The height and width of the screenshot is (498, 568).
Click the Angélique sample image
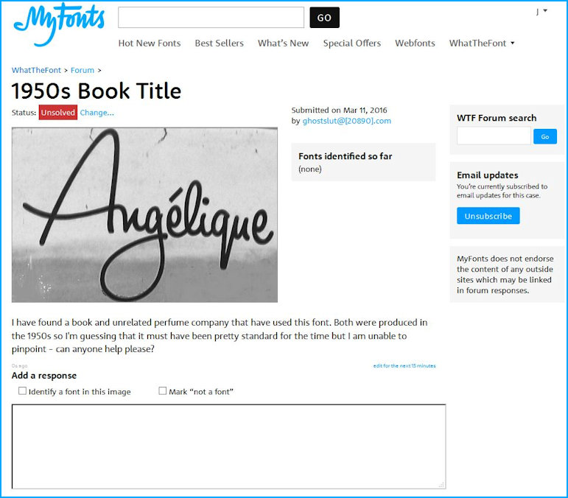144,215
